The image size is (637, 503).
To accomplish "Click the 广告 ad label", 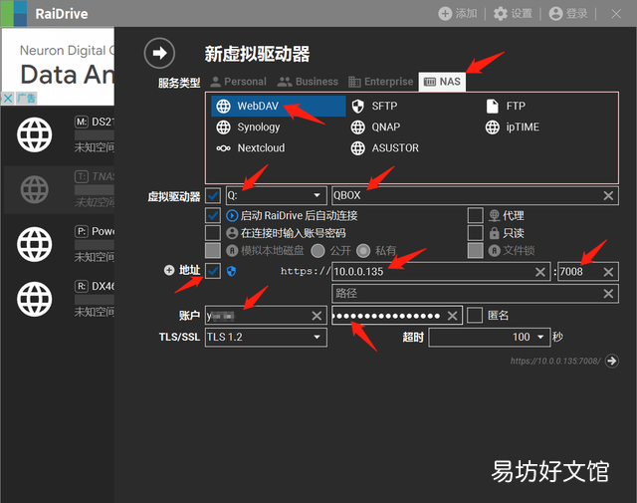I will pyautogui.click(x=27, y=98).
